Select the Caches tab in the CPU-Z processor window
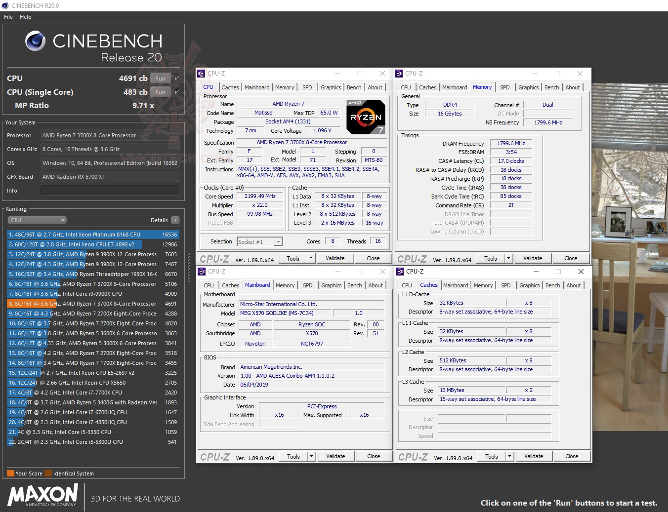668x512 pixels. pyautogui.click(x=230, y=87)
